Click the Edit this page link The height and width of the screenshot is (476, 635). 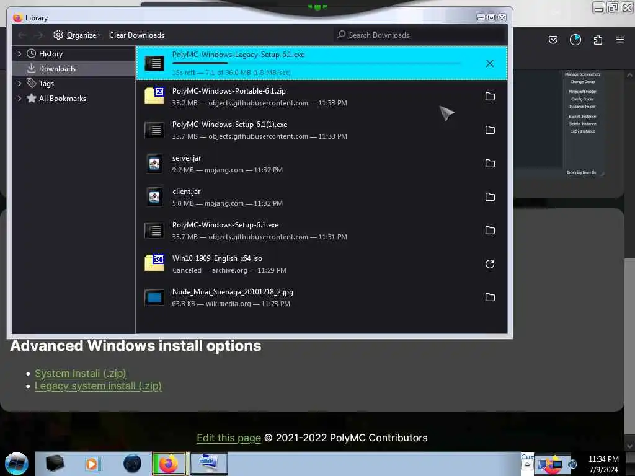(x=229, y=438)
